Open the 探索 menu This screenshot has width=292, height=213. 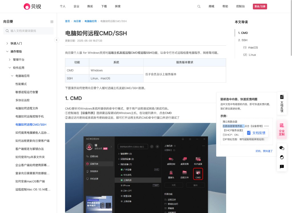tap(118, 6)
